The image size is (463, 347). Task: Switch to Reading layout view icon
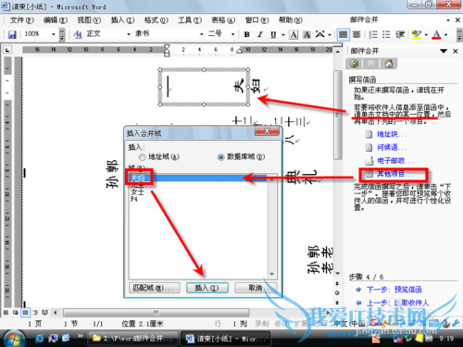(45, 313)
